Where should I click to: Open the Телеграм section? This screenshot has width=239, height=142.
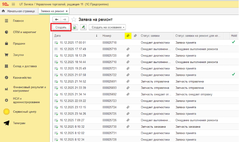click(19, 123)
